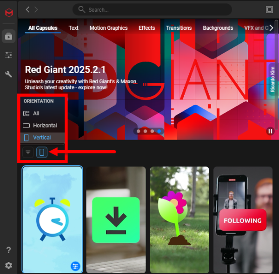Image resolution: width=279 pixels, height=274 pixels.
Task: Open the sliders controls sidebar icon
Action: point(8,55)
